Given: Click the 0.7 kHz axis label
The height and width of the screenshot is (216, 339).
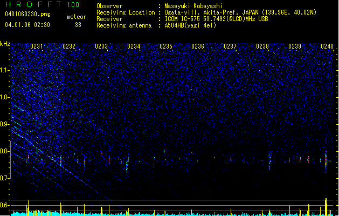Looking at the screenshot, I should (x=5, y=178).
